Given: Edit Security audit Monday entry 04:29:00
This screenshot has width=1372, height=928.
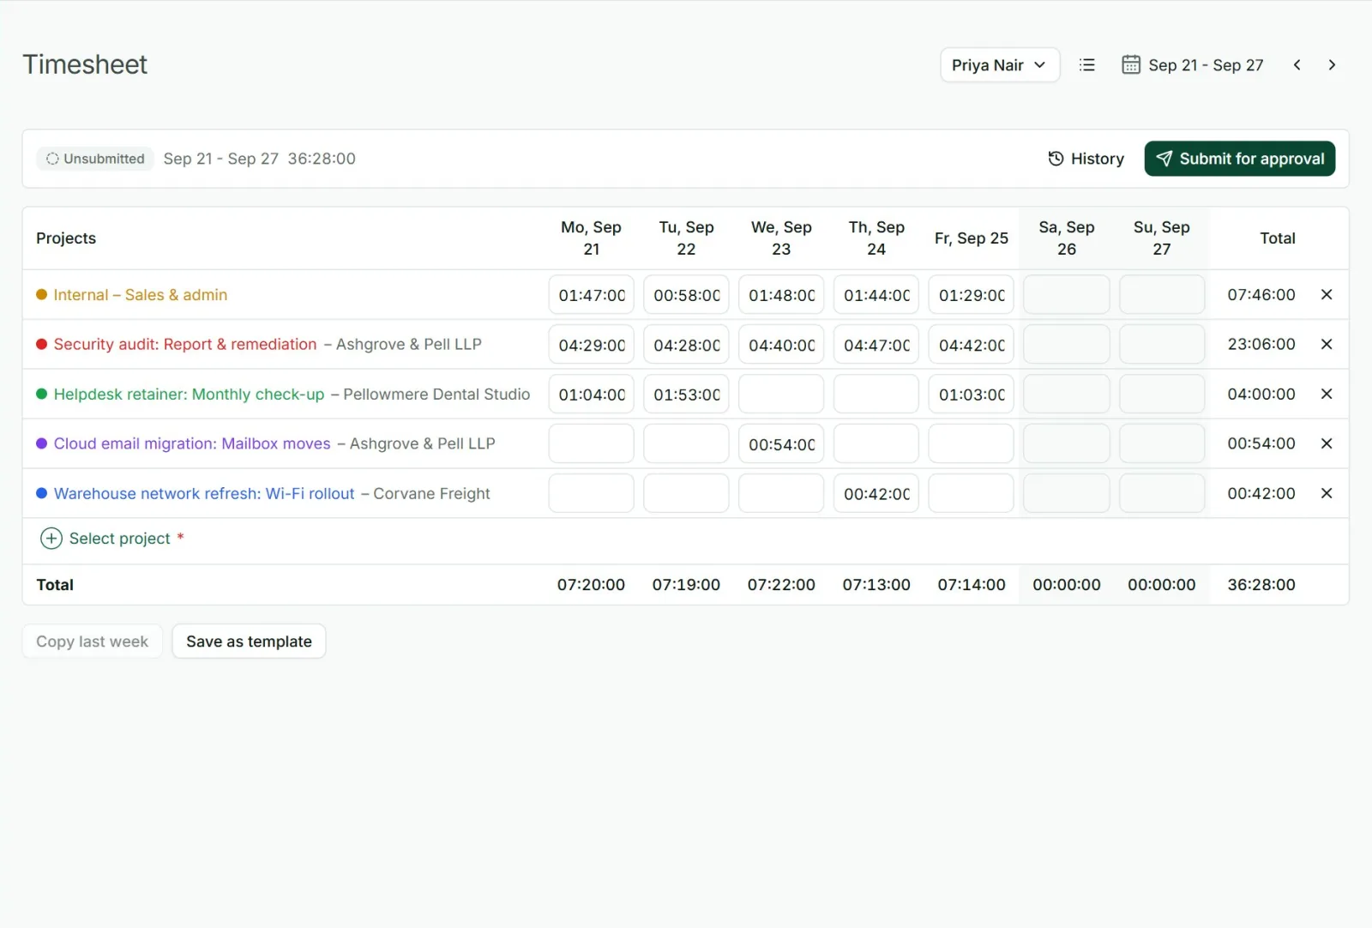Looking at the screenshot, I should (x=592, y=345).
